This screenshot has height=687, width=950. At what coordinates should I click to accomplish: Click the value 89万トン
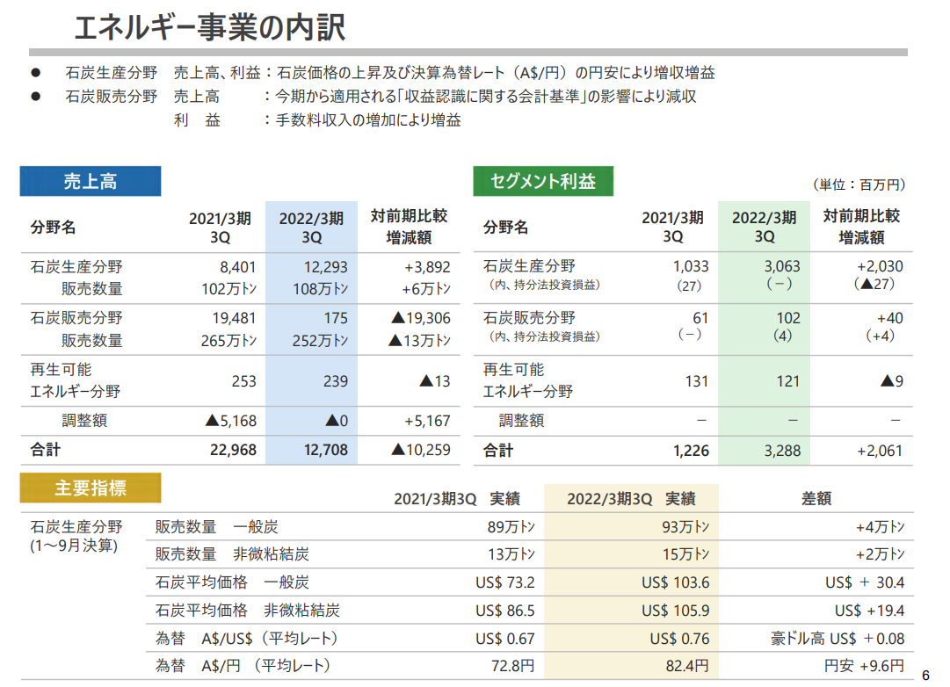point(511,527)
